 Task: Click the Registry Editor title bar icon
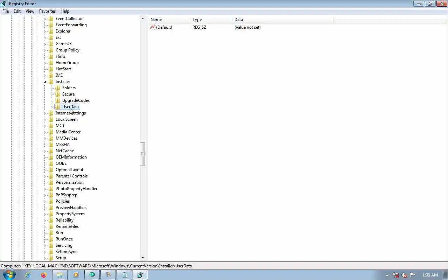[x=3, y=4]
